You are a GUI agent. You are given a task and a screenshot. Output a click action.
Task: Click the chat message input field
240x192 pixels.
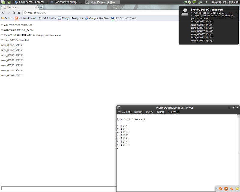[x=59, y=188]
